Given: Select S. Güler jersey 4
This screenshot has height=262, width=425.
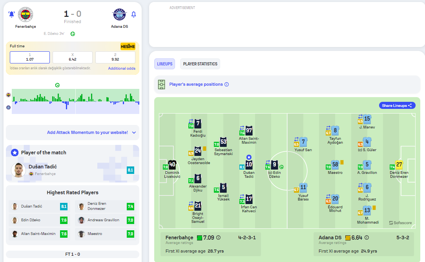Looking at the screenshot, I should 367,142.
